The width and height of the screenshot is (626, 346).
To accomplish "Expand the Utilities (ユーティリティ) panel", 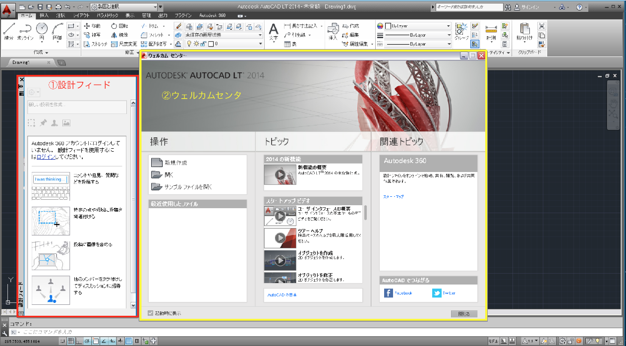I will (x=499, y=53).
